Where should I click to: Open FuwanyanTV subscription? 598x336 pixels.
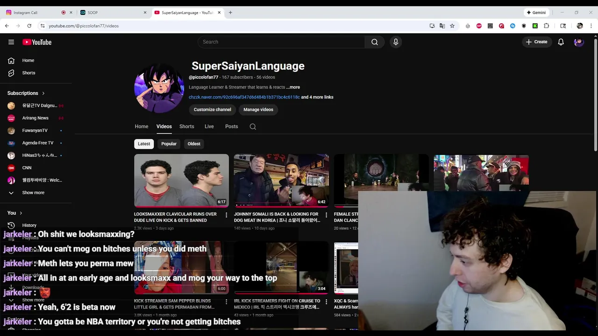(35, 131)
